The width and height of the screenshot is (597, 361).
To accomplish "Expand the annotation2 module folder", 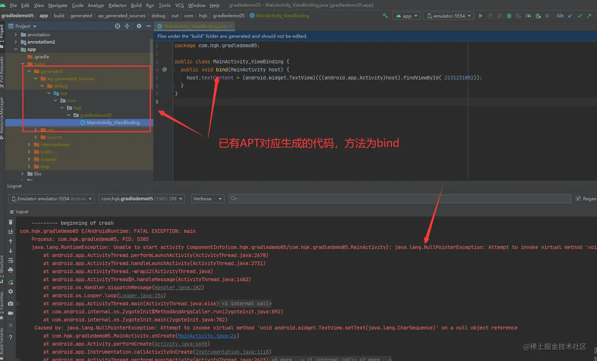I will pos(16,42).
